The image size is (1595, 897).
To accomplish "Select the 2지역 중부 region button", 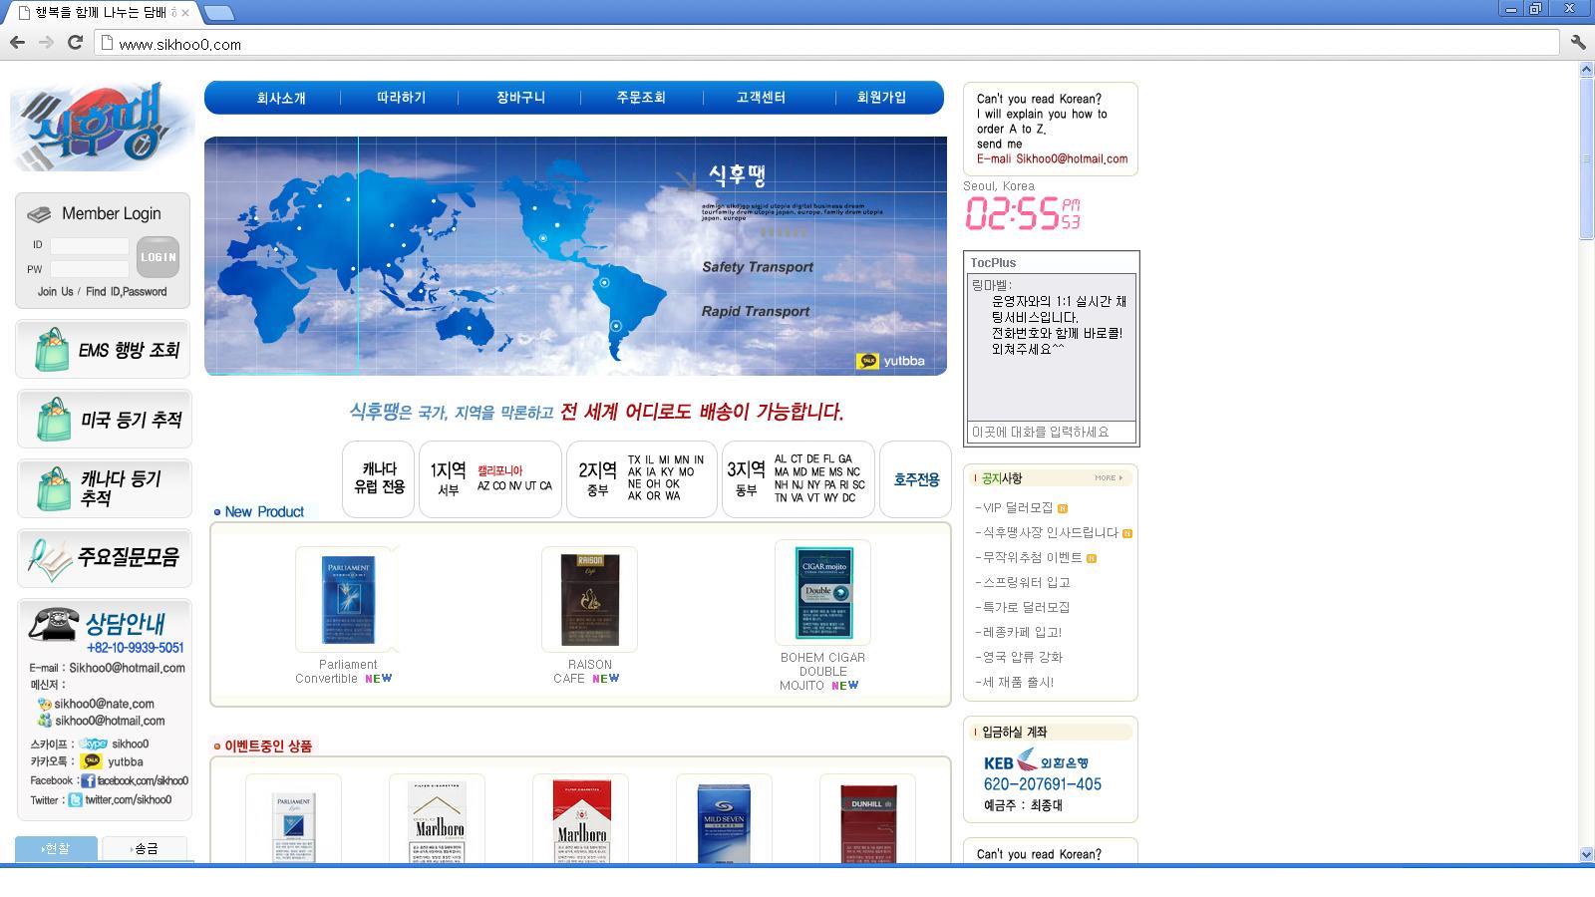I will [x=642, y=478].
